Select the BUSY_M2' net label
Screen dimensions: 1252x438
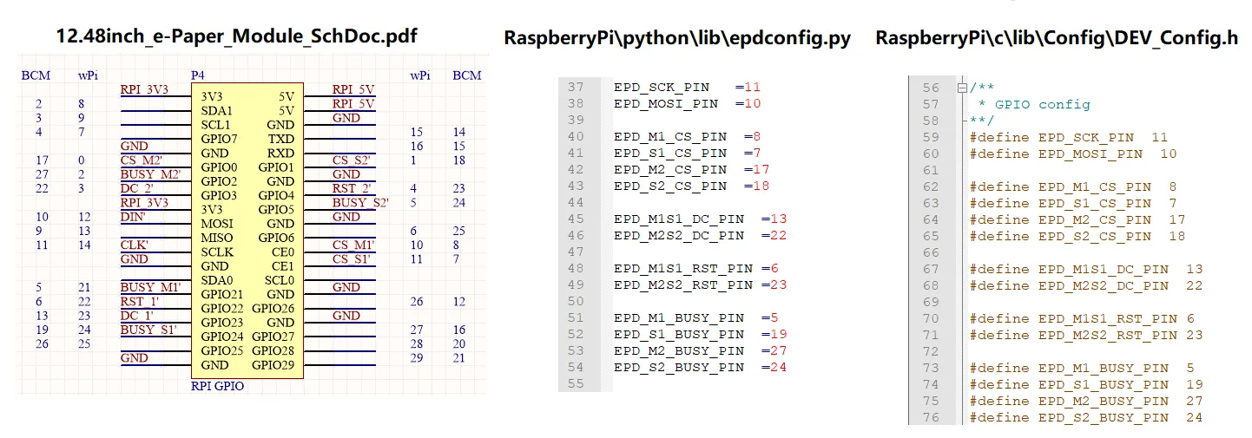[x=150, y=174]
